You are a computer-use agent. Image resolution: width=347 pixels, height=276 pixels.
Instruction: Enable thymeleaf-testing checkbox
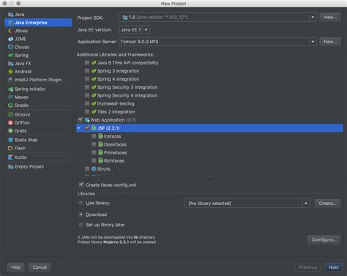(87, 103)
